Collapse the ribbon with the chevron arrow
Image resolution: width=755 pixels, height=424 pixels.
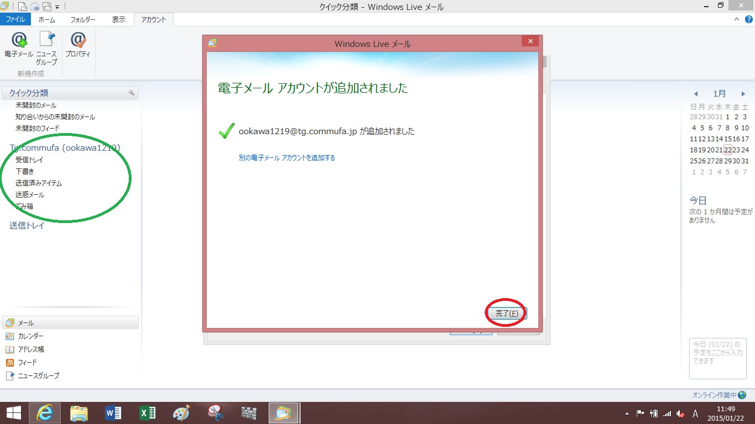[736, 19]
